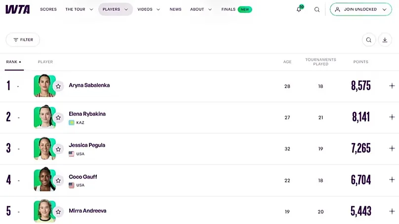Viewport: 399px width, 224px height.
Task: Click Elena Rybakina's photo thumbnail
Action: (45, 117)
